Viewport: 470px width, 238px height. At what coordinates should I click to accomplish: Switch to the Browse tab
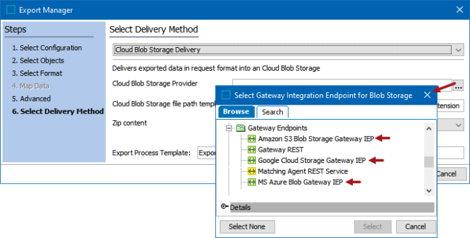click(x=236, y=112)
